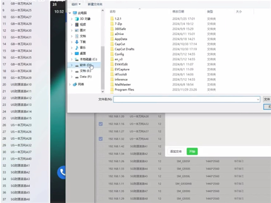The height and width of the screenshot is (203, 271).
Task: Uncheck the checkbox for 192.168.1.32 row
Action: pos(101,139)
